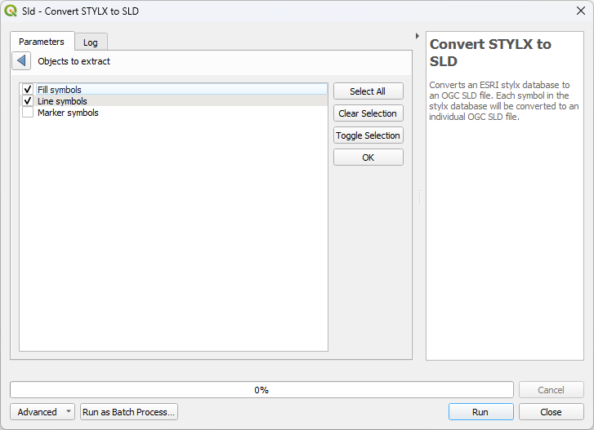The image size is (594, 430).
Task: Click the QGIS logo in title bar
Action: (x=11, y=11)
